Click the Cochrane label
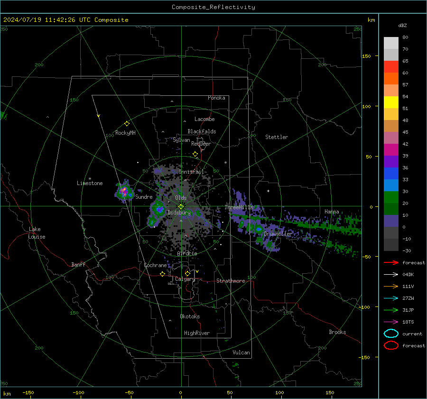 (155, 265)
